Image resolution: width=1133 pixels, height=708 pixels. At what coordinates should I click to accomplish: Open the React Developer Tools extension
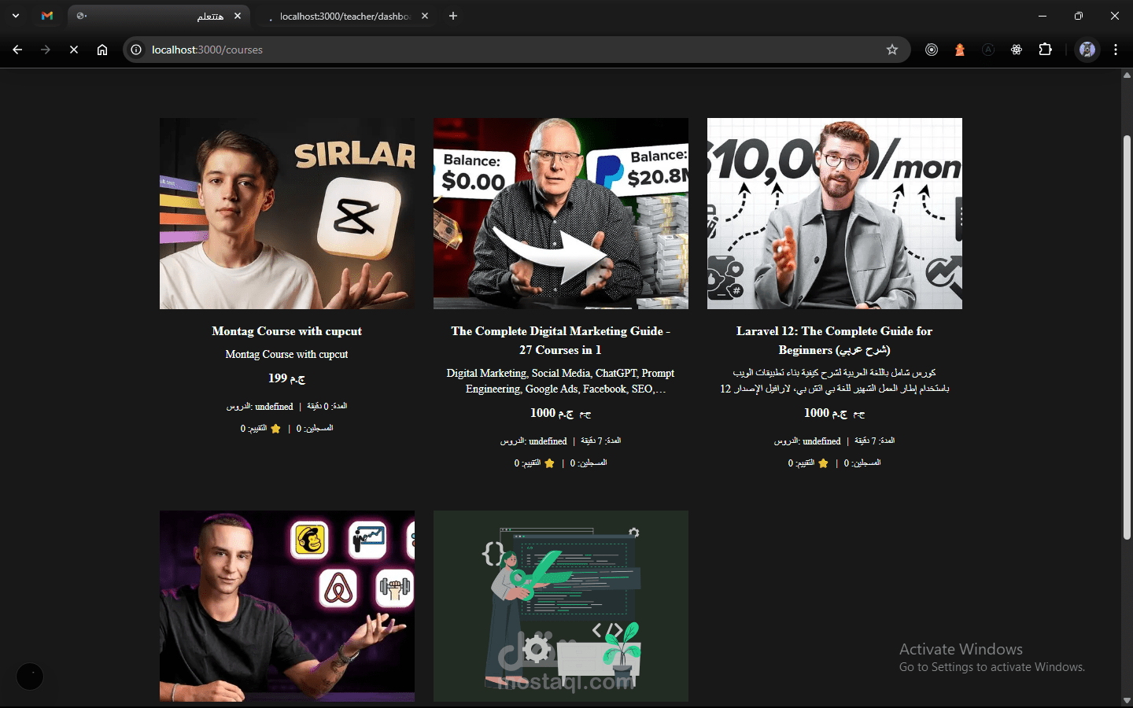pyautogui.click(x=1017, y=50)
